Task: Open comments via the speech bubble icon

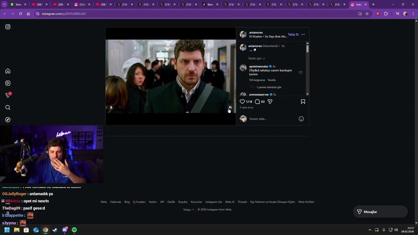Action: click(257, 102)
